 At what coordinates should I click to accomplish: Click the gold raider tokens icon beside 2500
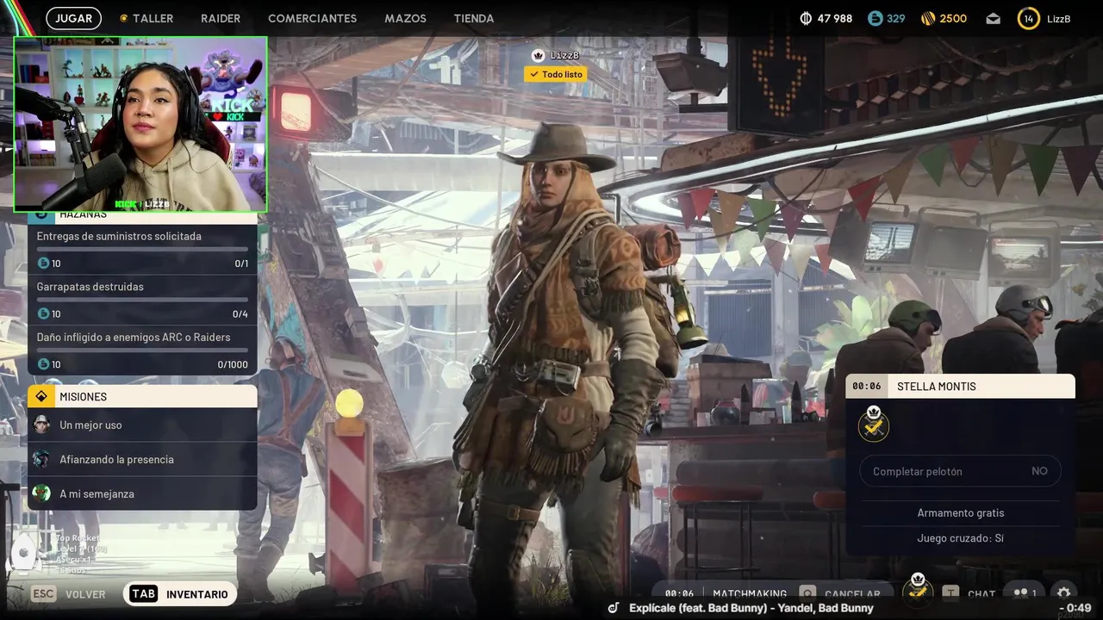coord(928,18)
